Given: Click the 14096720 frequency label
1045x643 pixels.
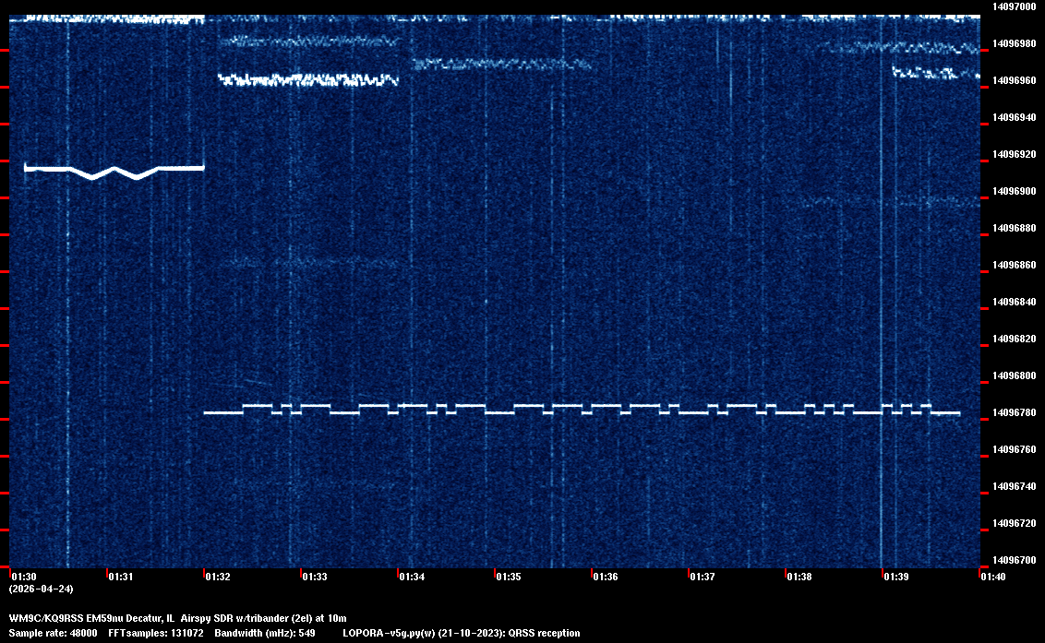Looking at the screenshot, I should pyautogui.click(x=1015, y=523).
